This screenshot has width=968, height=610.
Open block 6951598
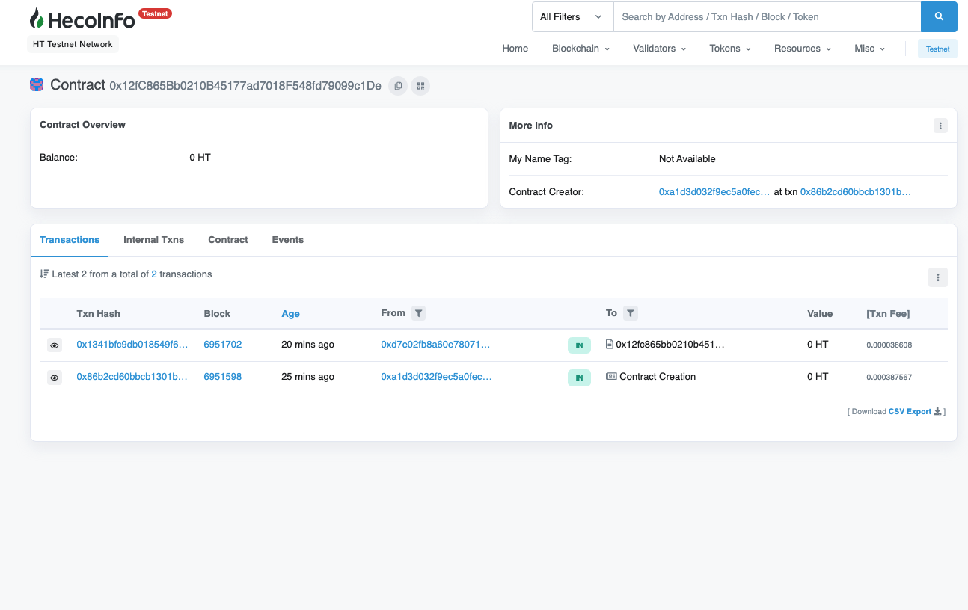click(x=223, y=377)
